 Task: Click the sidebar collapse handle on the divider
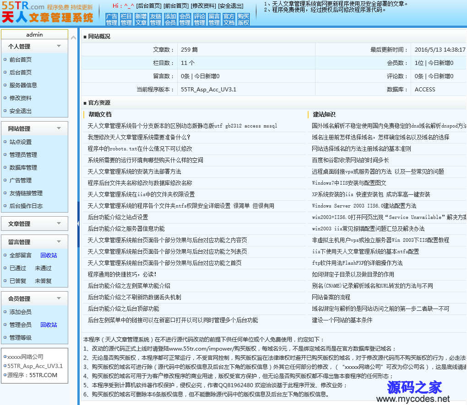78,224
